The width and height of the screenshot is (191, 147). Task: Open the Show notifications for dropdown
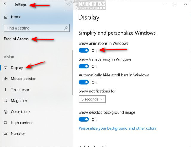pos(92,99)
